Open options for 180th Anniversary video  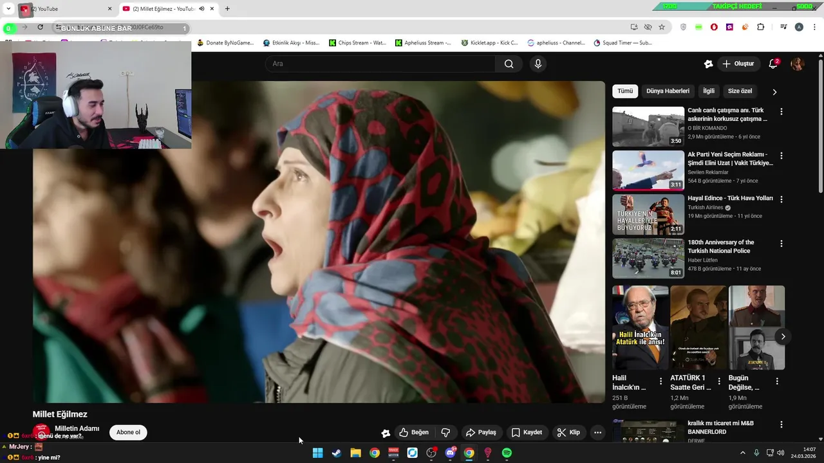pos(782,244)
